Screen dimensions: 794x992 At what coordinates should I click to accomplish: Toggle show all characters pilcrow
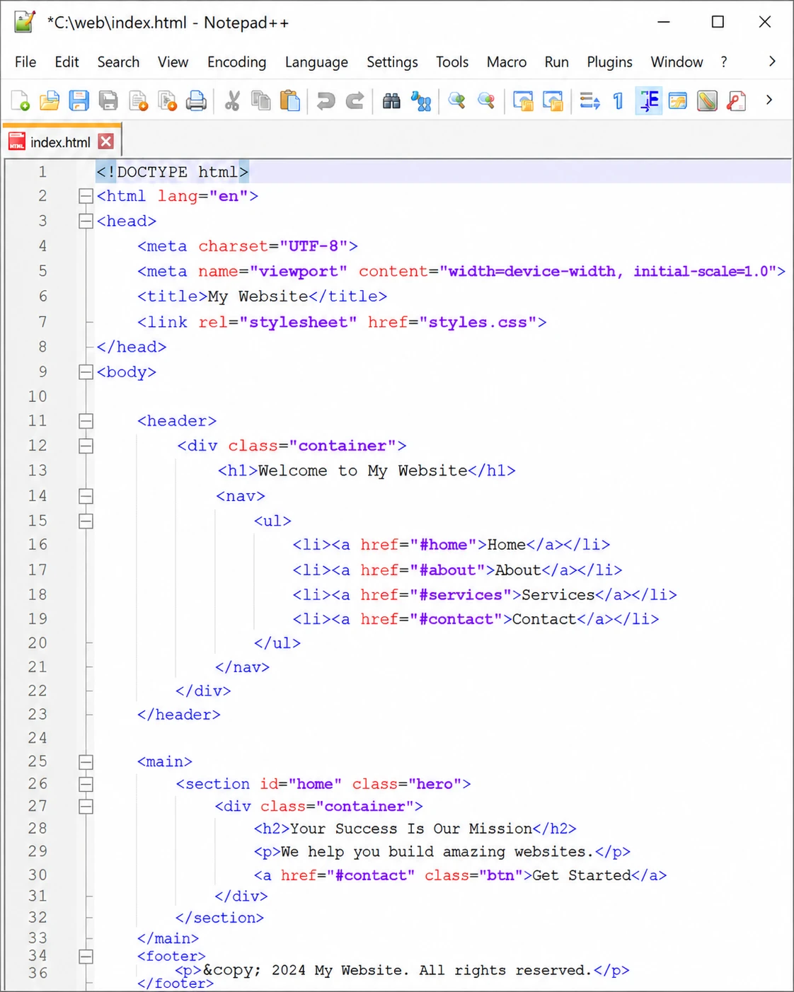[618, 100]
